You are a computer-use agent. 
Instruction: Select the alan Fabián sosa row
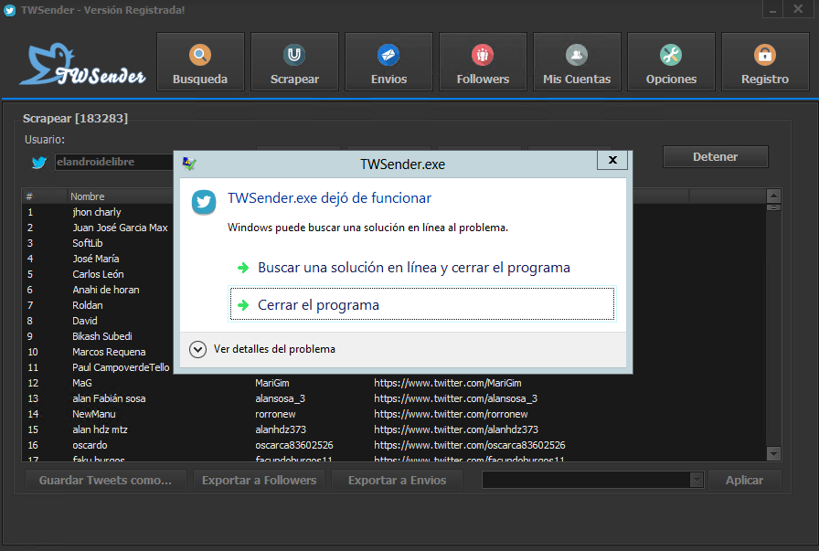tap(109, 398)
